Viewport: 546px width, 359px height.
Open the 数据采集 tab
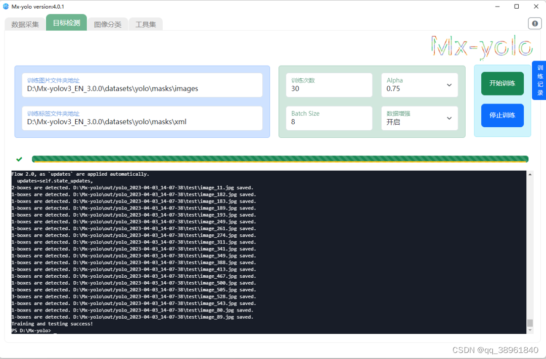click(24, 23)
